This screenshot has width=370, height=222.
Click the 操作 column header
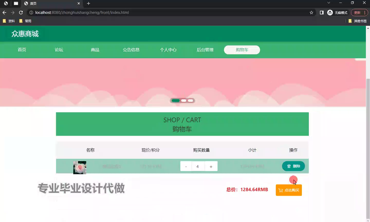(x=293, y=150)
